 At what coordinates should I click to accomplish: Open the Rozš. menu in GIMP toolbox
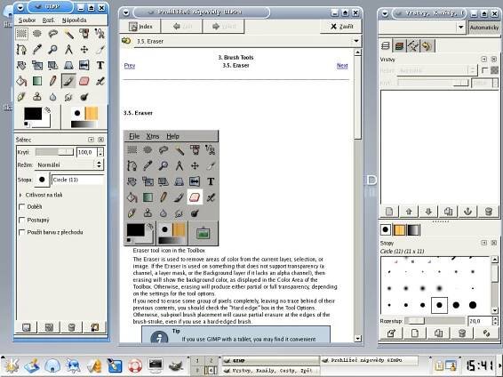49,20
